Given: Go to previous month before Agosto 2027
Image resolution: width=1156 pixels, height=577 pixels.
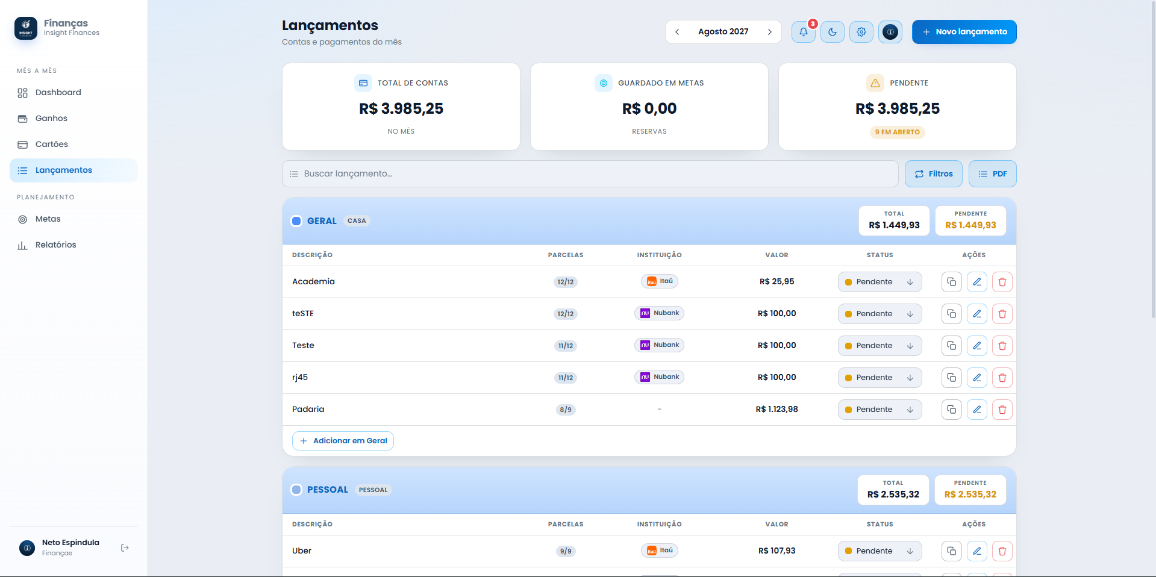Looking at the screenshot, I should 677,32.
